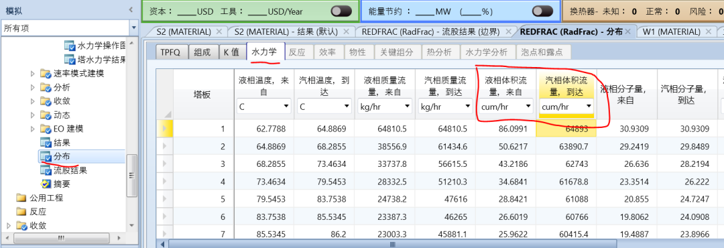Screen dimensions: 724x248
Task: Close the W1 (MATERIAL) tab
Action: coord(709,32)
